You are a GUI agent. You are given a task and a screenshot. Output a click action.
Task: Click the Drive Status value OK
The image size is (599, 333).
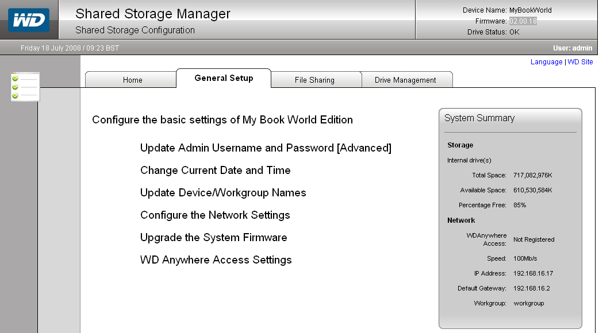tap(514, 32)
